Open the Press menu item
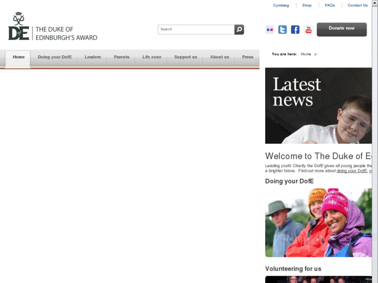Image resolution: width=378 pixels, height=283 pixels. tap(247, 57)
